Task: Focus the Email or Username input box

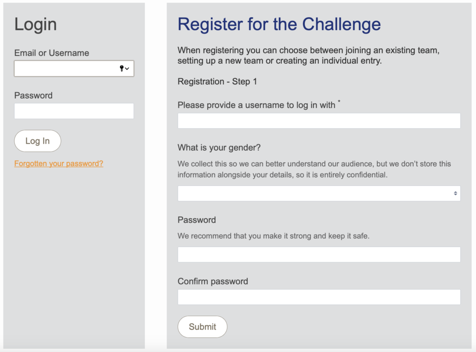Action: coord(74,68)
